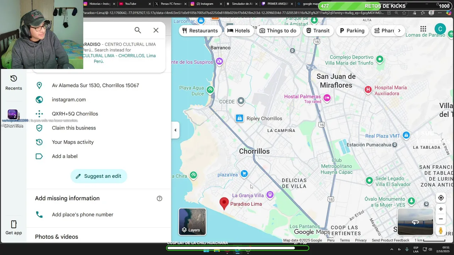Click Add a label
This screenshot has height=255, width=454.
[65, 156]
